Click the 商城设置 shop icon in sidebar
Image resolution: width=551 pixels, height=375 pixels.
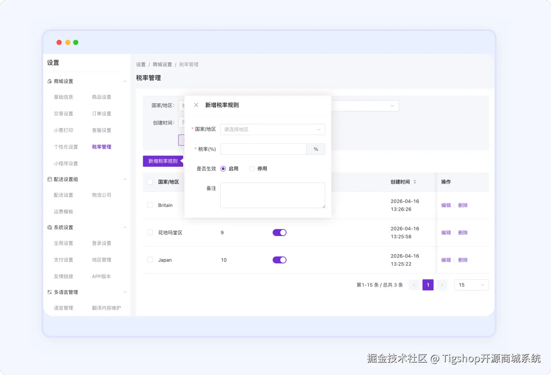(x=50, y=81)
